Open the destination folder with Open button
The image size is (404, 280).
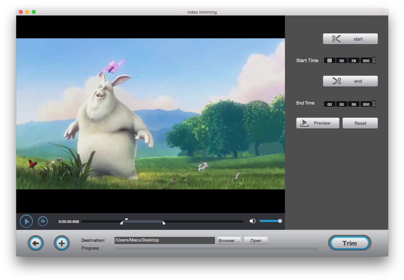(256, 240)
